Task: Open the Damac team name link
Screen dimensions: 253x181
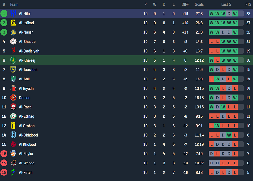Action: tap(25, 98)
